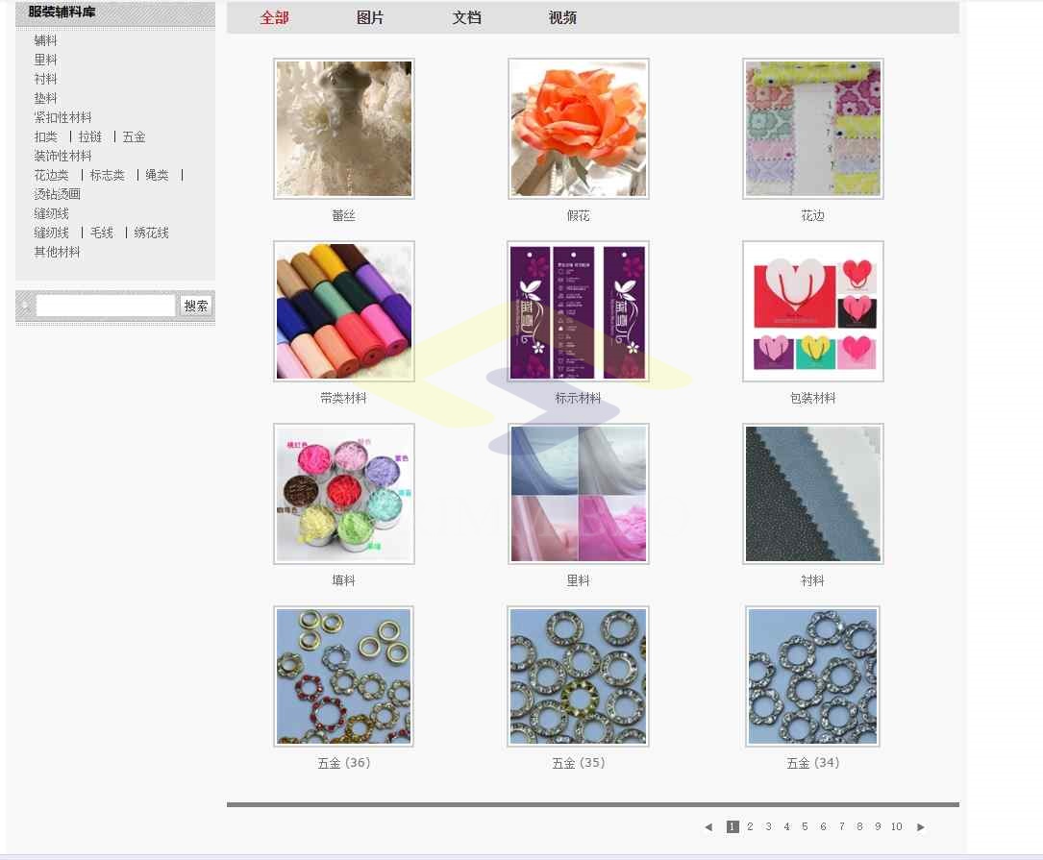Switch to the 视频 tab

click(x=562, y=18)
